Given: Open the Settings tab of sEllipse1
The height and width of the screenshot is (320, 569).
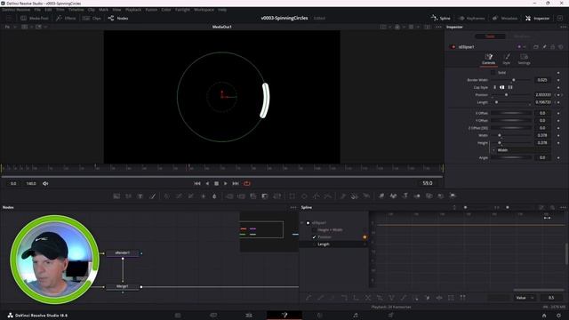Looking at the screenshot, I should click(524, 59).
